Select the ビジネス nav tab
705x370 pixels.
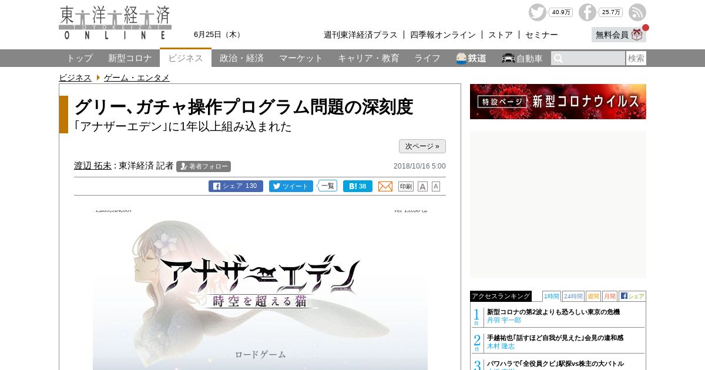click(x=186, y=58)
